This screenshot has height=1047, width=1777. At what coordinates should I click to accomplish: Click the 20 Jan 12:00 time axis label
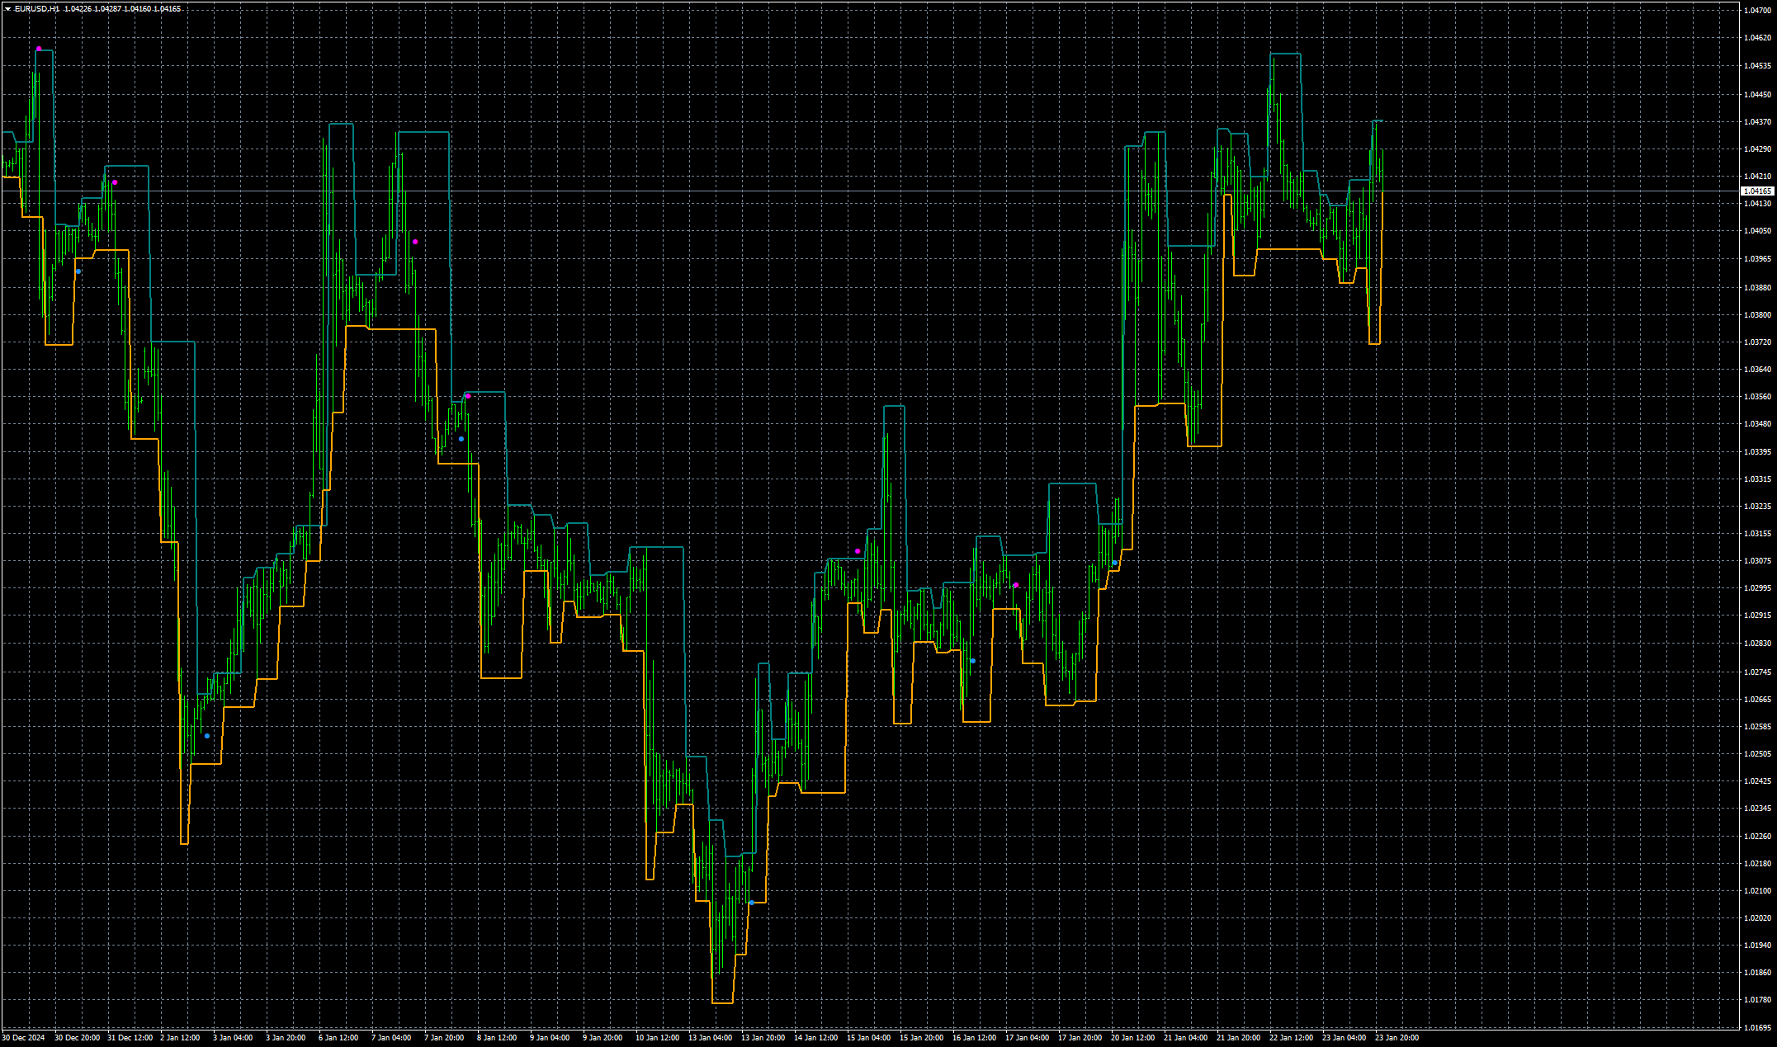pyautogui.click(x=1133, y=1038)
